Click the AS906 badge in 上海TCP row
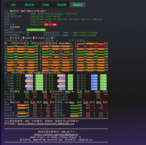The width and height of the screenshot is (146, 145). coord(94,81)
